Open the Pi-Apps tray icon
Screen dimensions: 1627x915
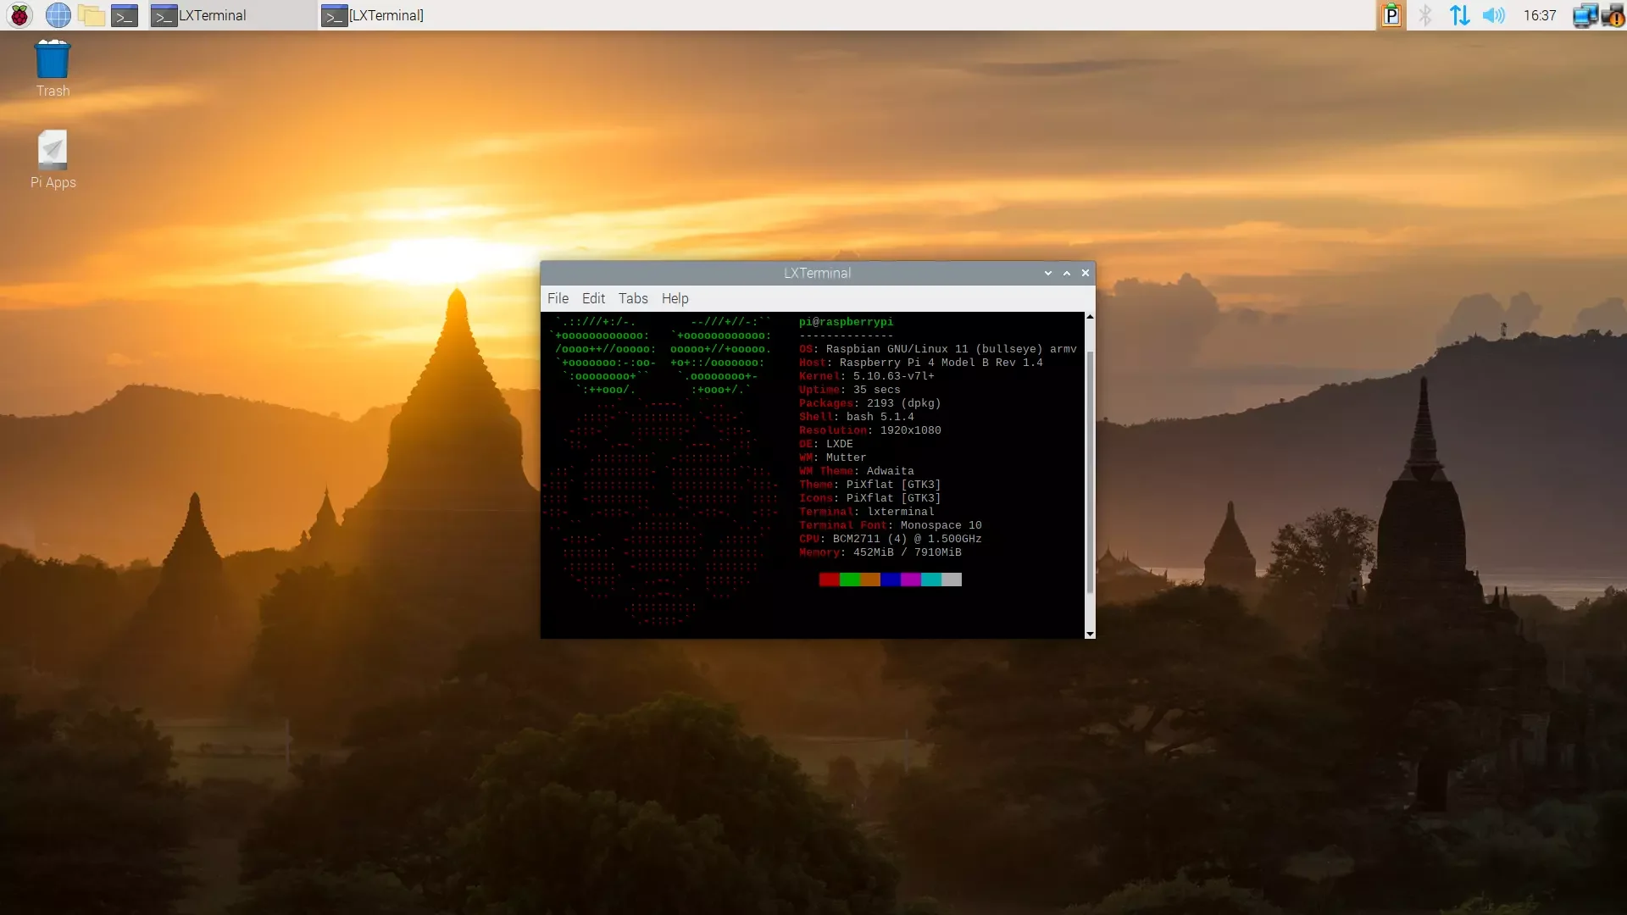pyautogui.click(x=1391, y=15)
